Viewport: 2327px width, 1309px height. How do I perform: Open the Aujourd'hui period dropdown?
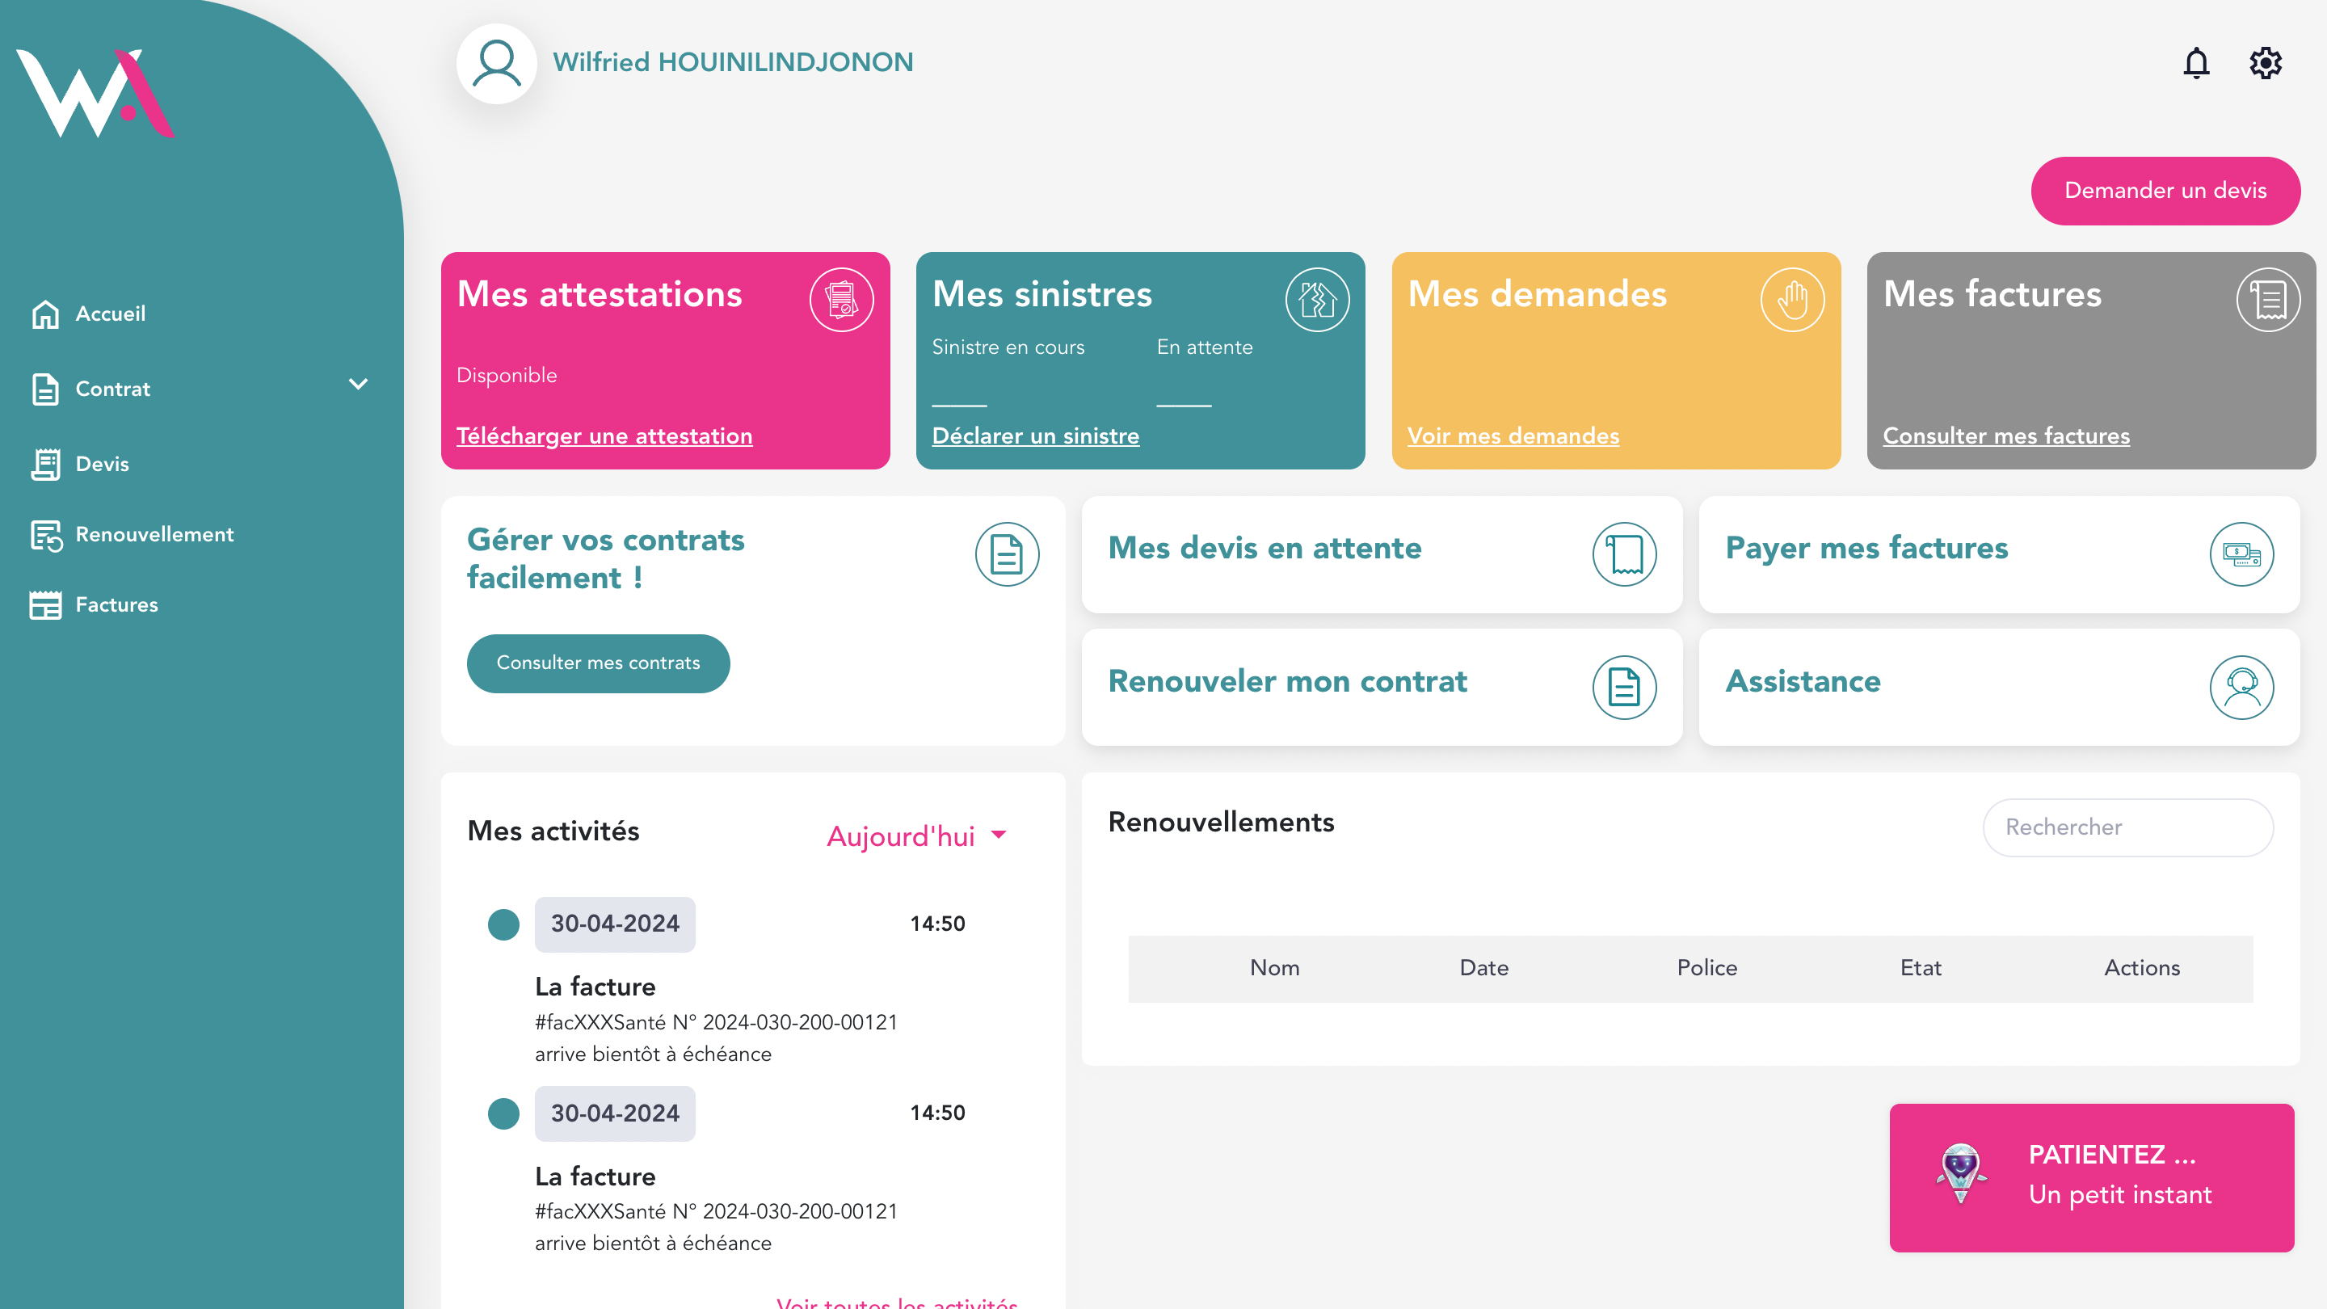click(x=916, y=835)
